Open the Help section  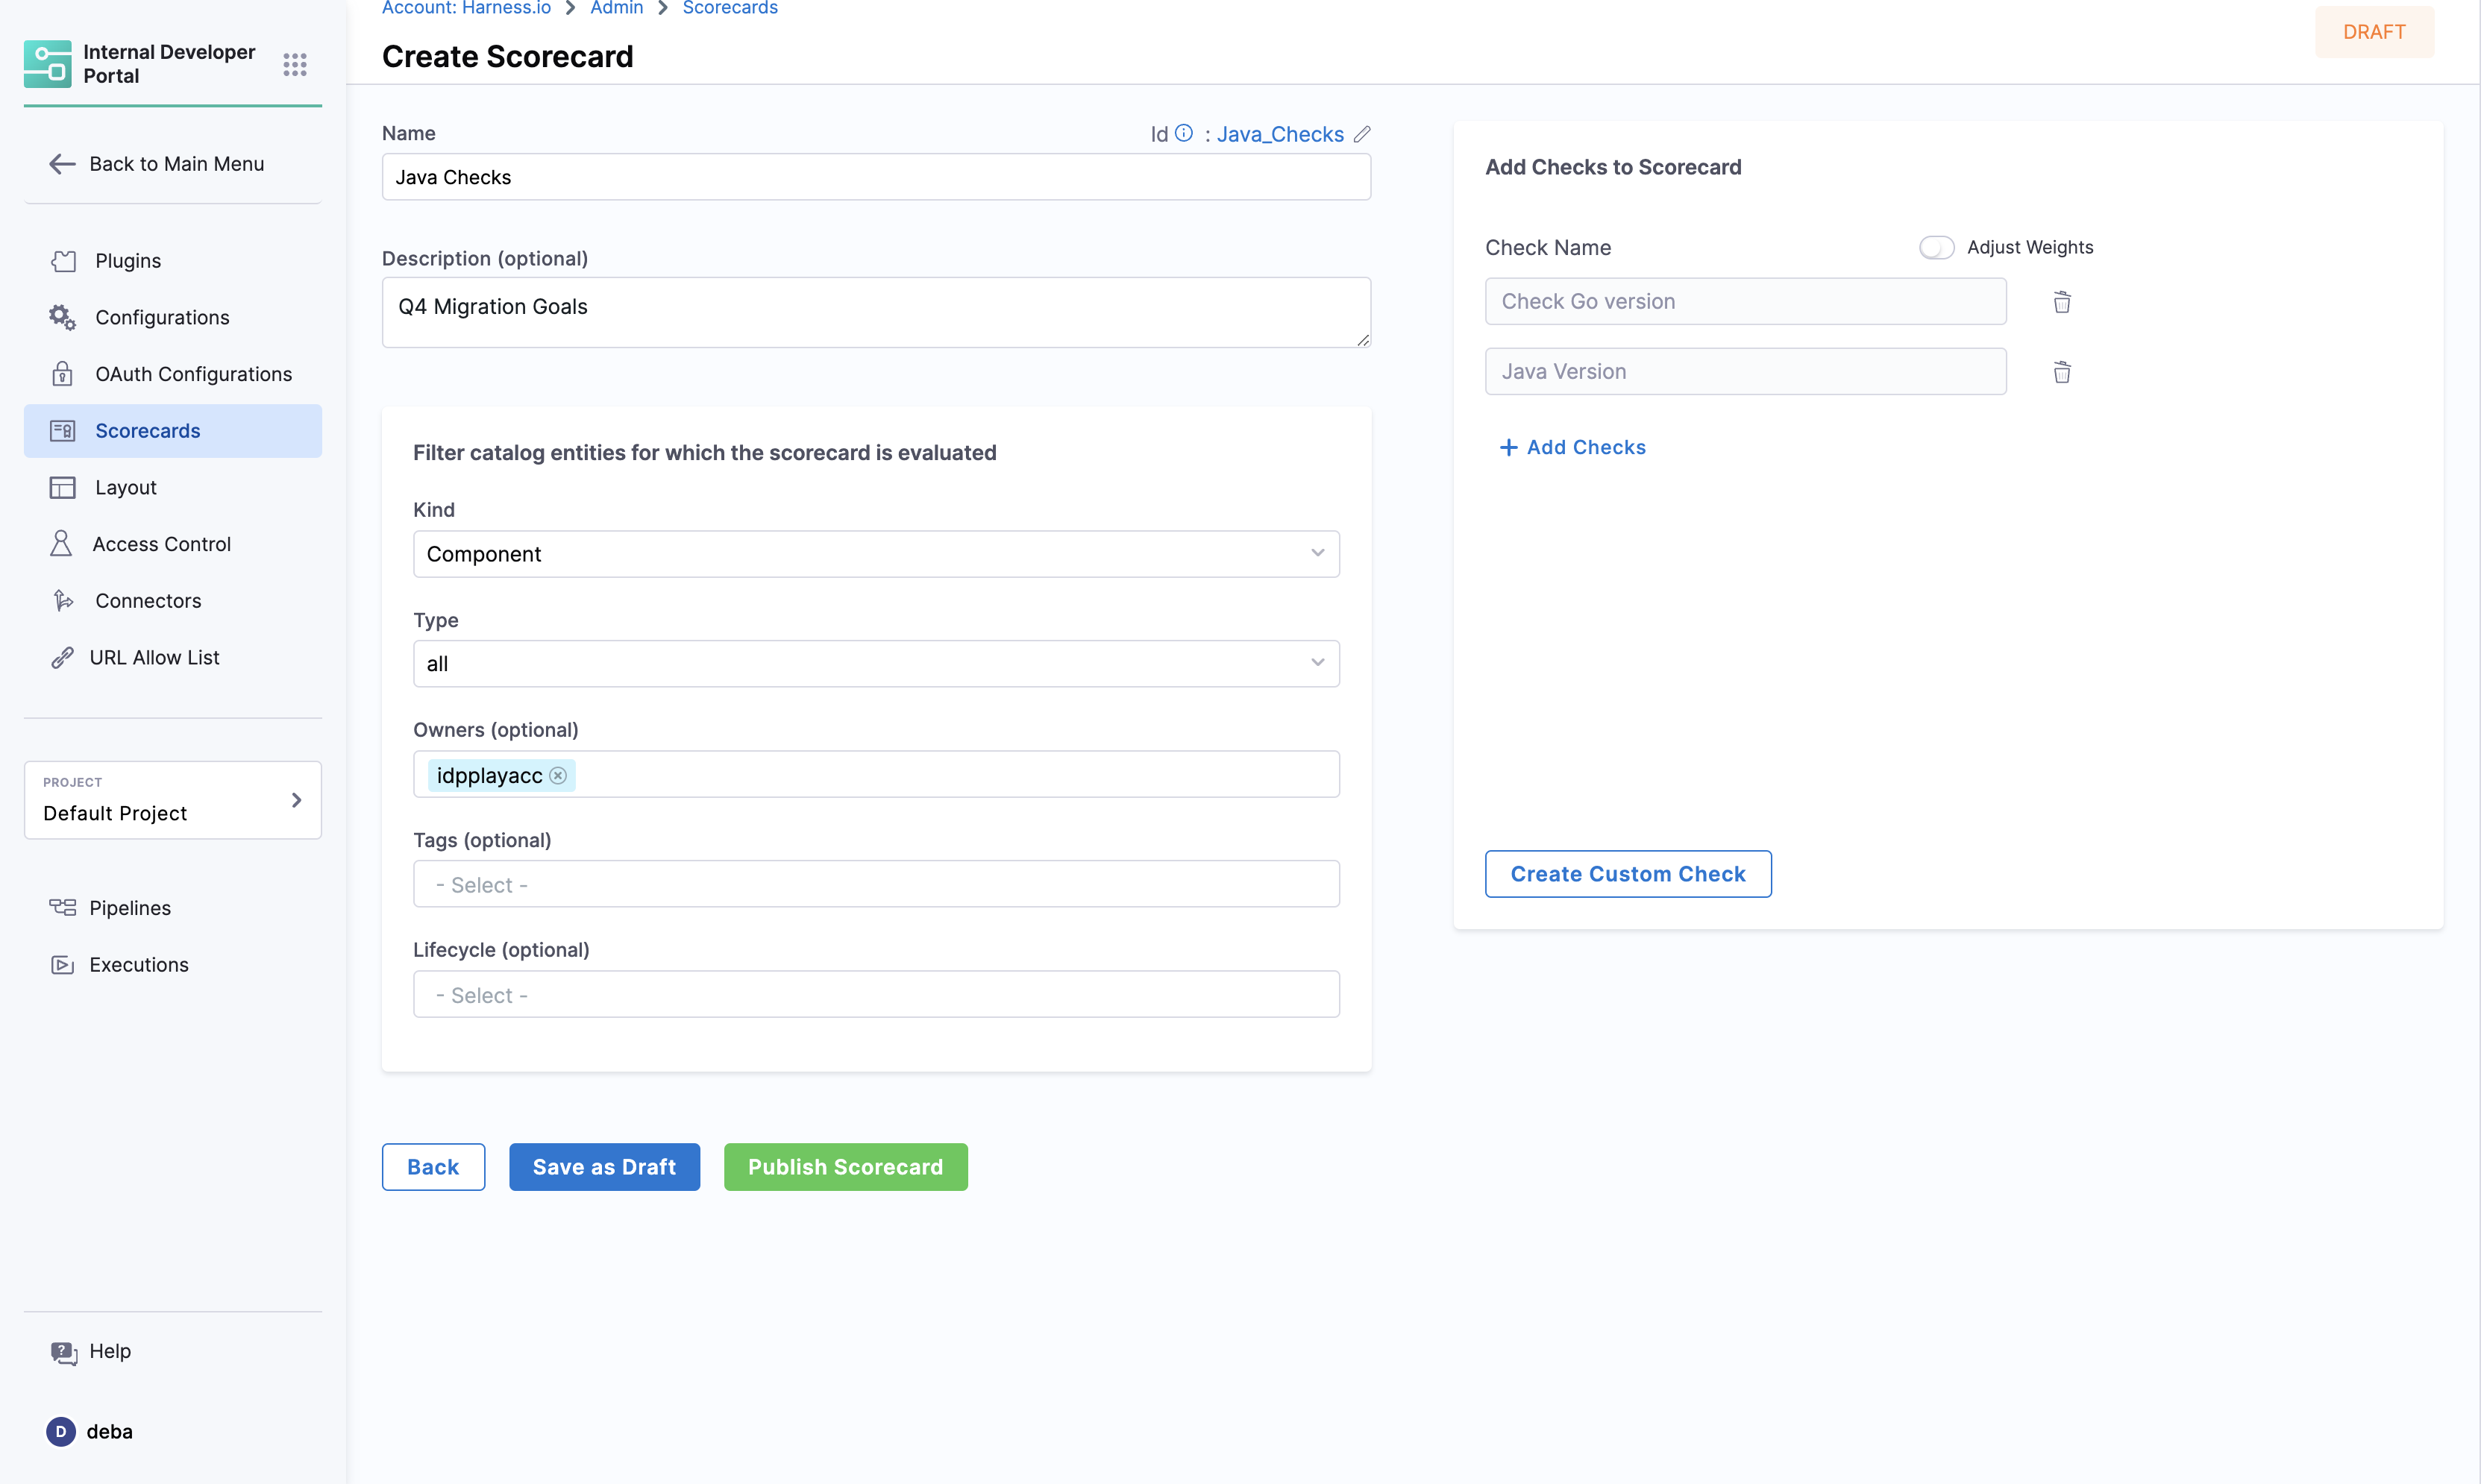tap(110, 1351)
